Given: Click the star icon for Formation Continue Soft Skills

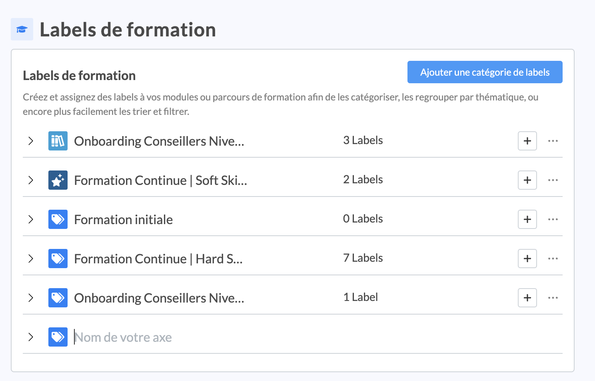Looking at the screenshot, I should coord(58,180).
